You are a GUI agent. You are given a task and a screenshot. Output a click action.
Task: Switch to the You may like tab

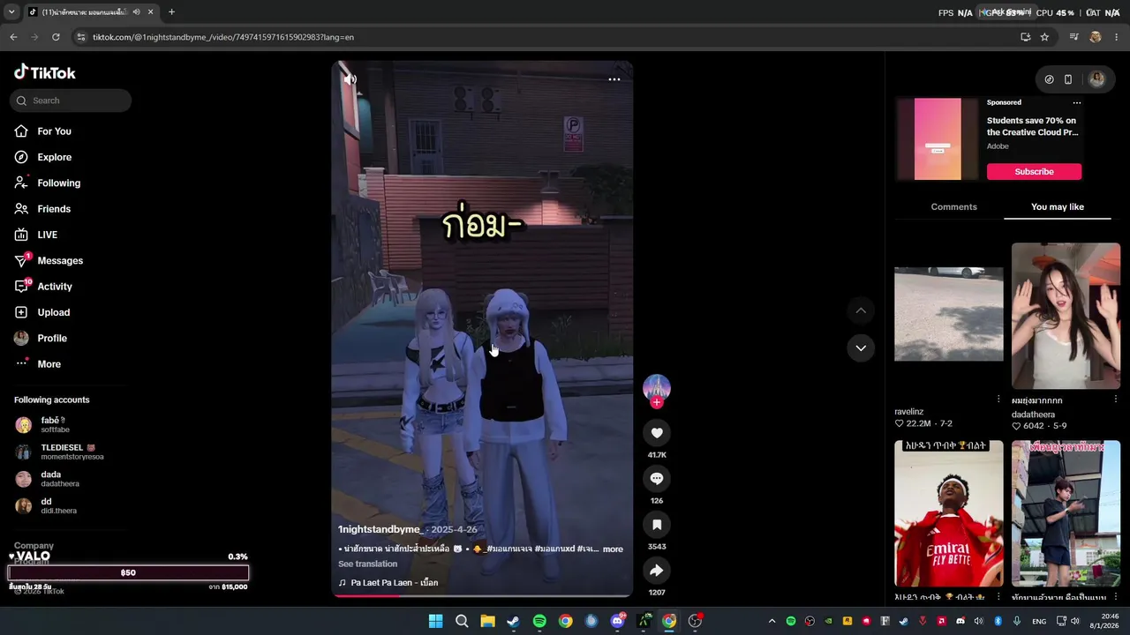1058,207
